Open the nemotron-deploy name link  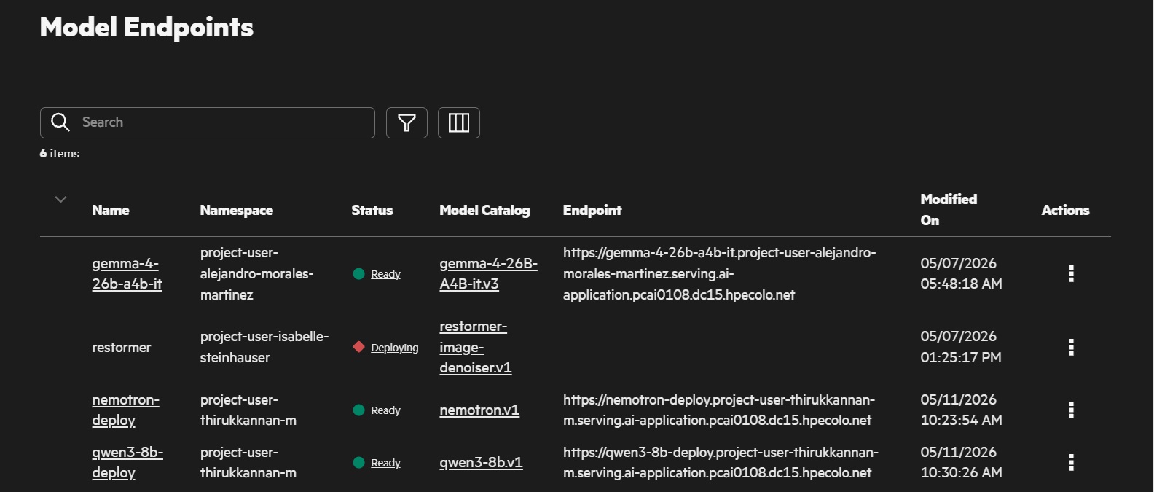click(x=125, y=410)
